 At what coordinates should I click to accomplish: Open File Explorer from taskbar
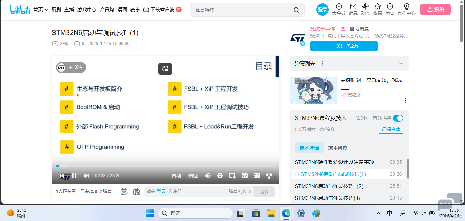click(271, 213)
